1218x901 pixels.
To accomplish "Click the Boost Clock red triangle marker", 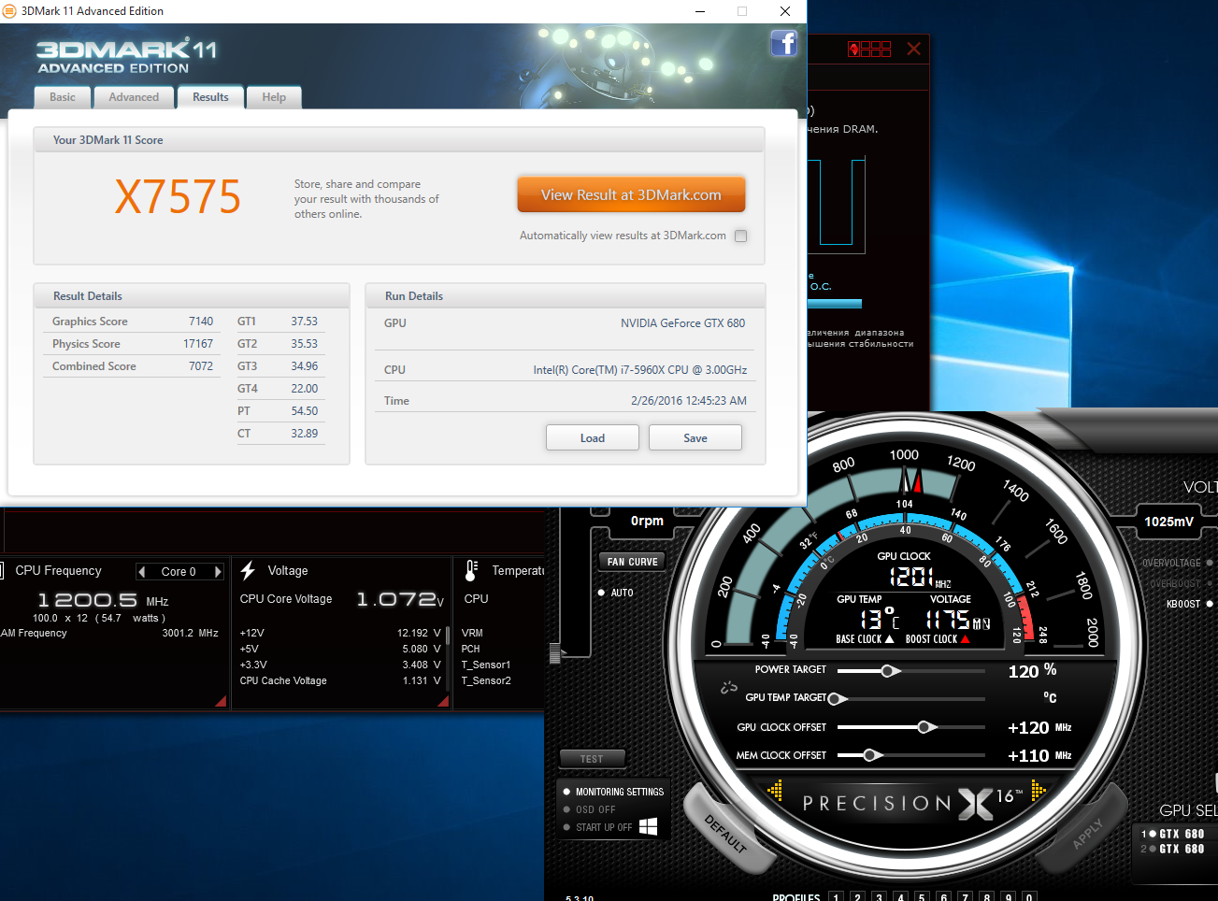I will (965, 639).
